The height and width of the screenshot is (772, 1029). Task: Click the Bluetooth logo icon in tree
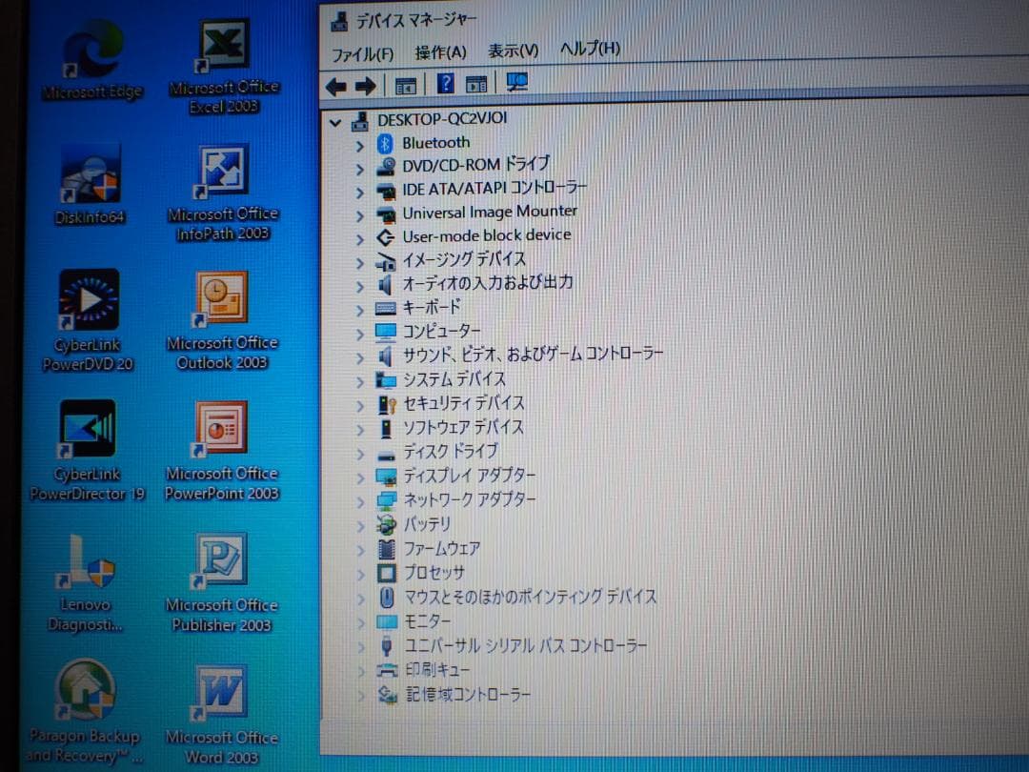click(385, 143)
